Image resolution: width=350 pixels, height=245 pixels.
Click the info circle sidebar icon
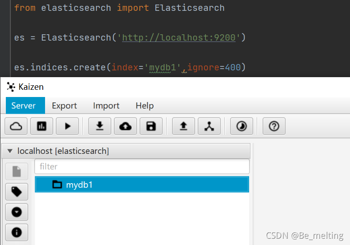[17, 232]
